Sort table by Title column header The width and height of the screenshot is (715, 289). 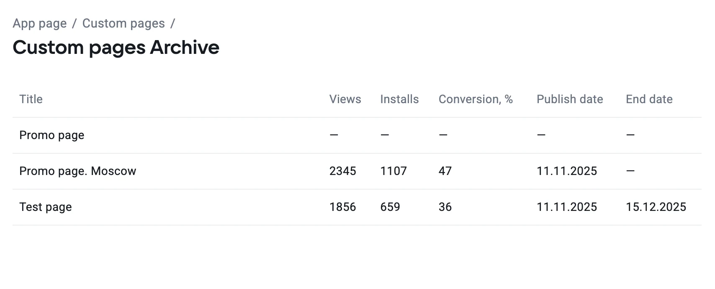coord(31,99)
